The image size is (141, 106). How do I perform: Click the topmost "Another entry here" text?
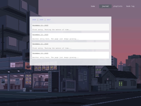(41, 39)
